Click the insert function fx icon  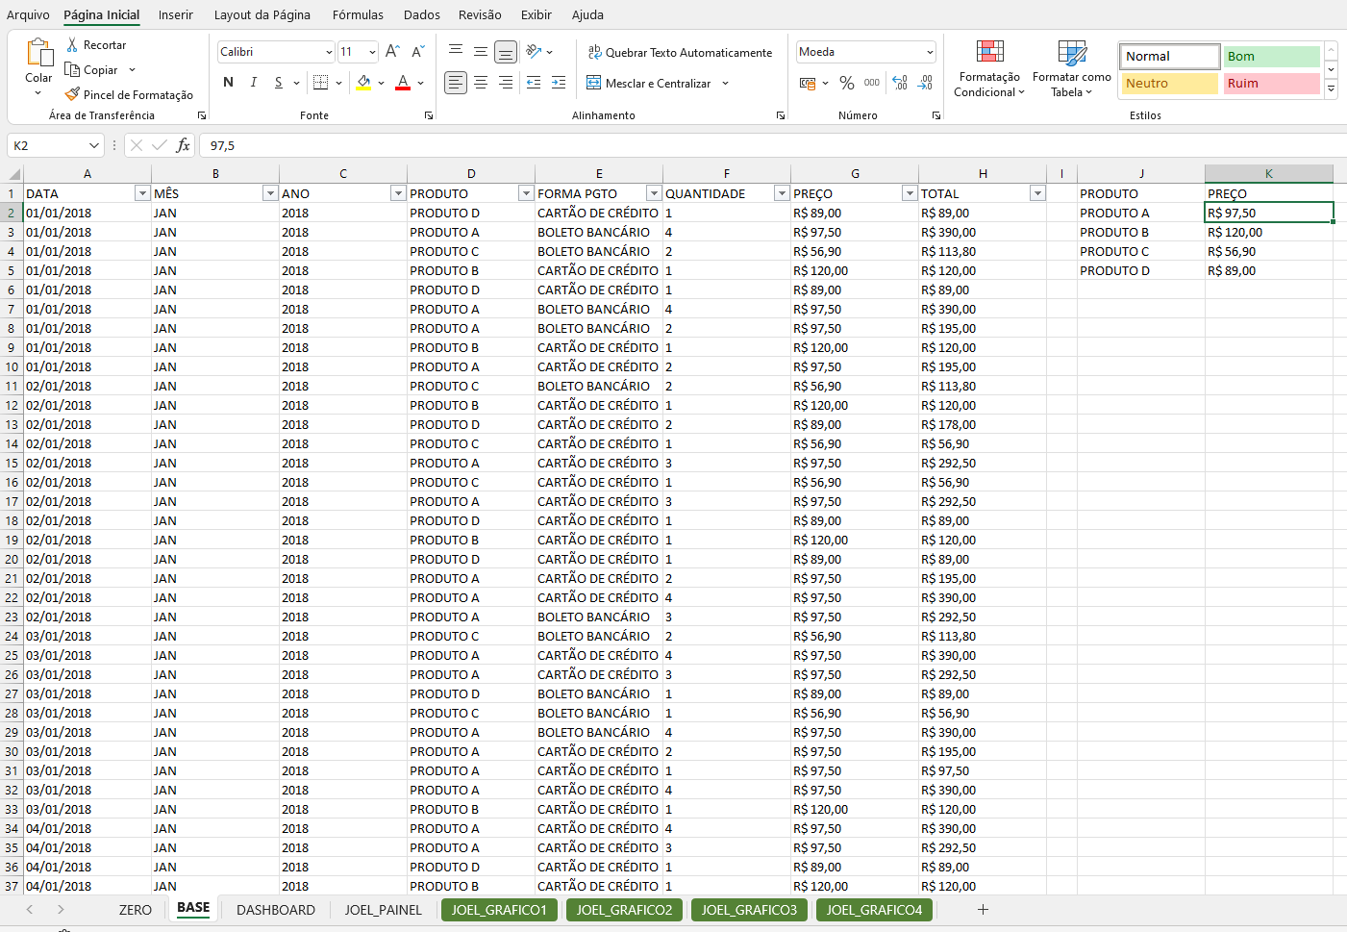(183, 145)
